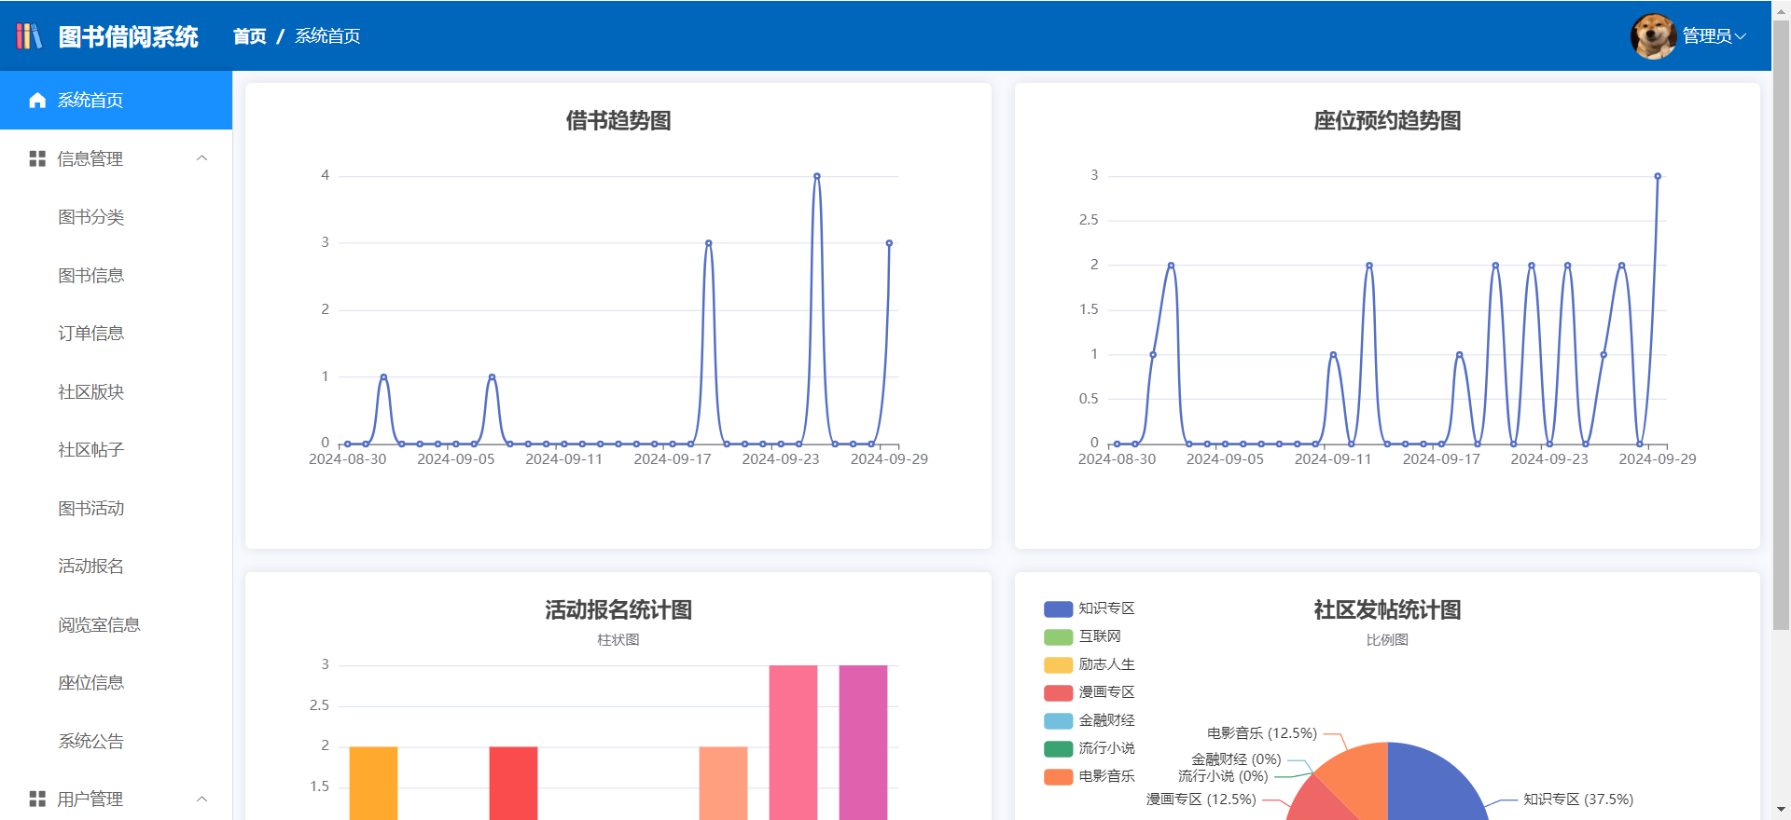Click the 金融财经 (0%) pie label
The width and height of the screenshot is (1791, 820).
point(1236,759)
